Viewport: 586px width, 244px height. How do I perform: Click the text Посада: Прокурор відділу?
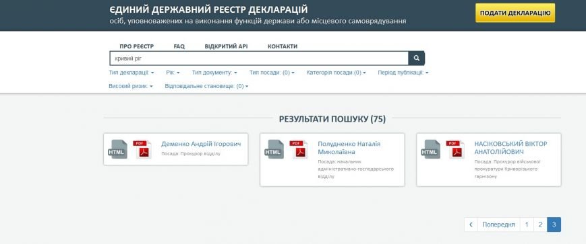(x=191, y=153)
